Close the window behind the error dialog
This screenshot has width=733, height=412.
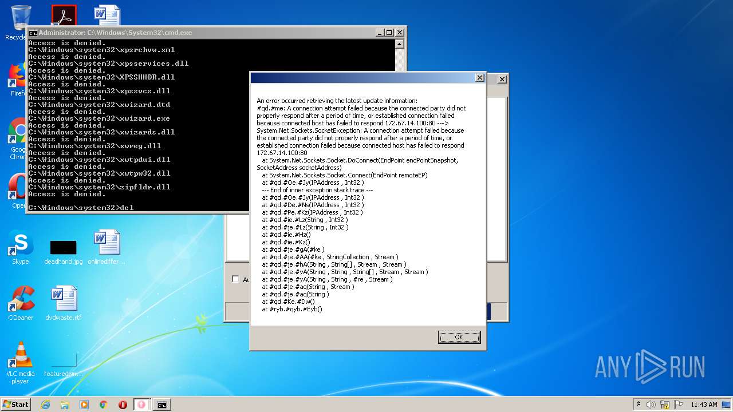(502, 80)
